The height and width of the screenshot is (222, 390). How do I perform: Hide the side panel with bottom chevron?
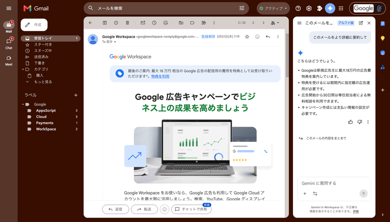point(383,215)
